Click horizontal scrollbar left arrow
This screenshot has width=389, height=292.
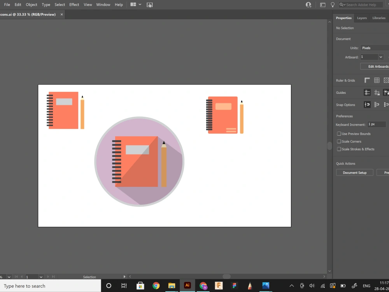[130, 276]
